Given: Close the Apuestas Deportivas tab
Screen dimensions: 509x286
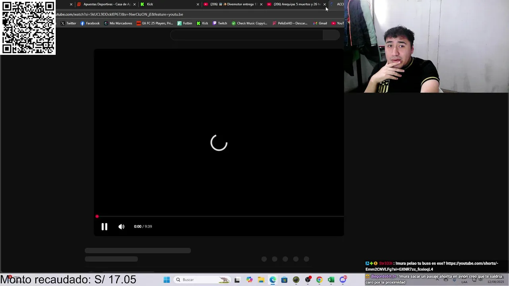Looking at the screenshot, I should tap(134, 4).
